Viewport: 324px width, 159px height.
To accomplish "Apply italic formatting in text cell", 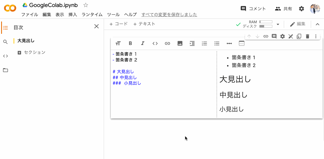I will click(x=142, y=43).
